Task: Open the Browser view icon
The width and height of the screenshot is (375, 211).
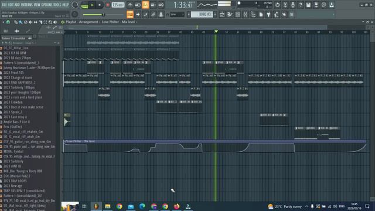Action: click(x=253, y=15)
